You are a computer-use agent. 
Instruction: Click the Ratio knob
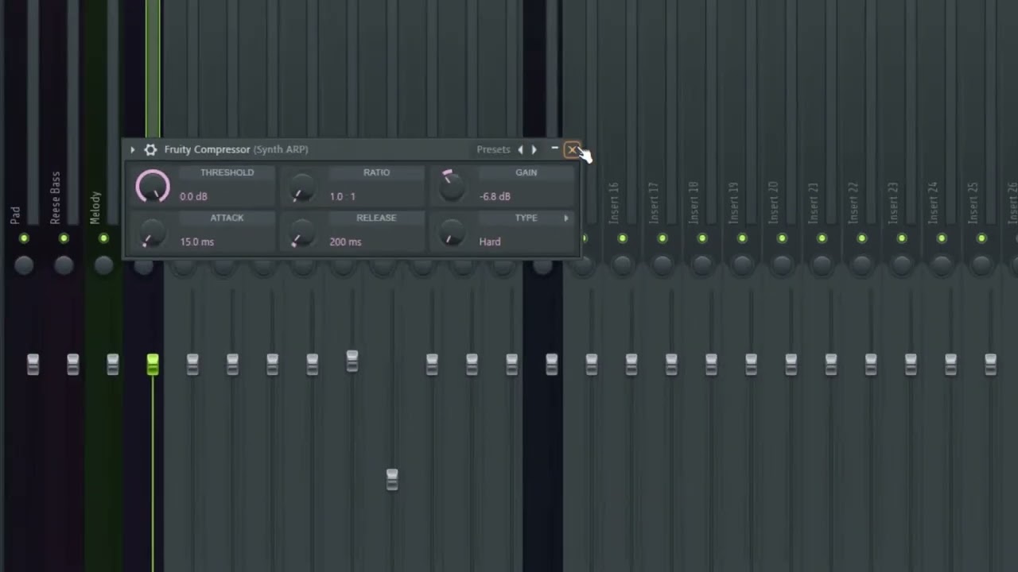(x=301, y=189)
